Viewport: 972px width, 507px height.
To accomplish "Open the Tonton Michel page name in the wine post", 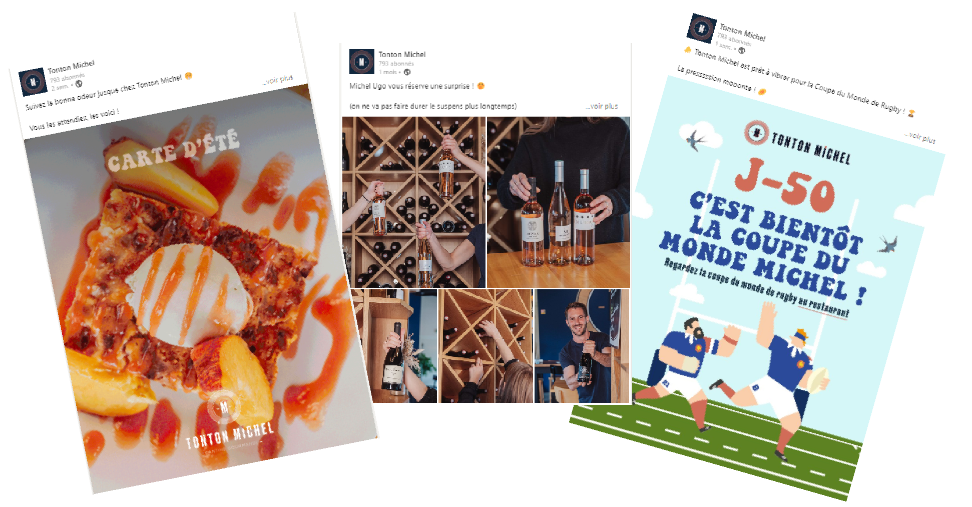I will pos(402,54).
